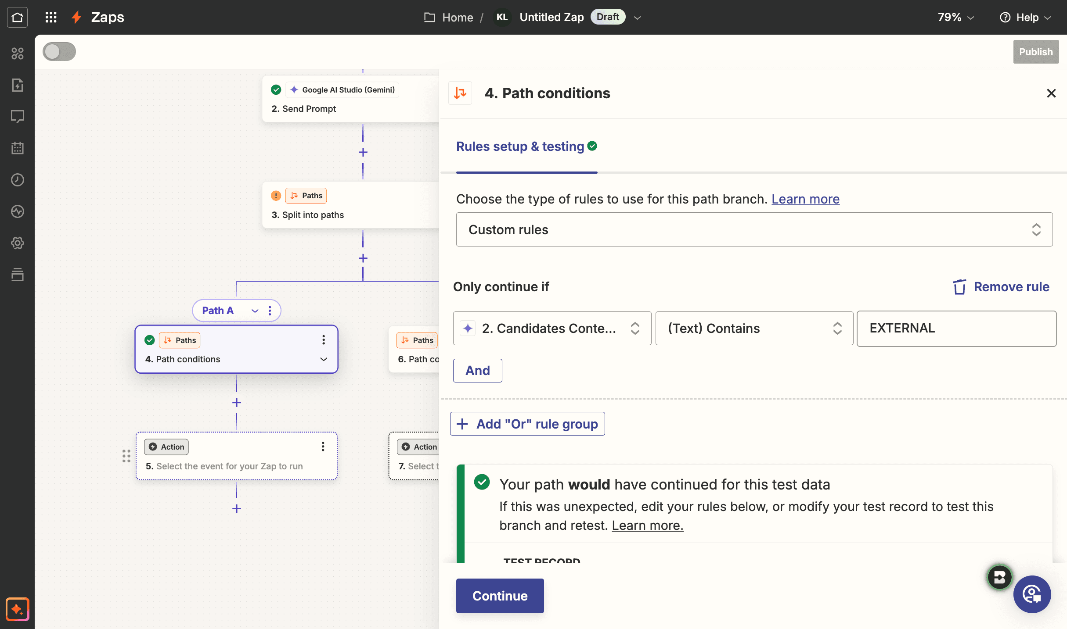Viewport: 1067px width, 629px height.
Task: Open the settings gear in sidebar
Action: (x=17, y=243)
